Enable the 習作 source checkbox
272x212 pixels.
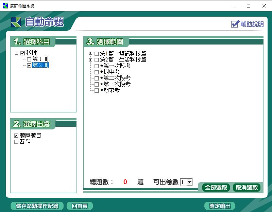tap(16, 142)
